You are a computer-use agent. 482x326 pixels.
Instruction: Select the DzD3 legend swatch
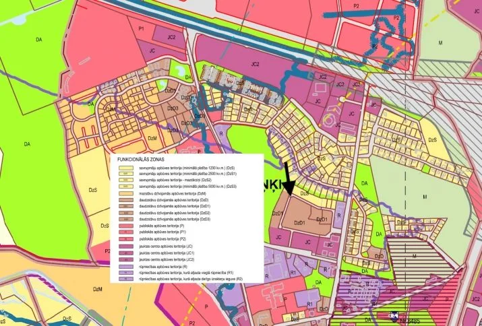(126, 220)
